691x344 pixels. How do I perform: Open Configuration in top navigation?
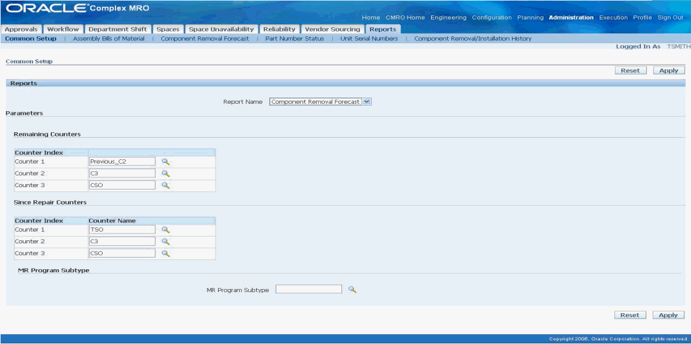[x=492, y=18]
